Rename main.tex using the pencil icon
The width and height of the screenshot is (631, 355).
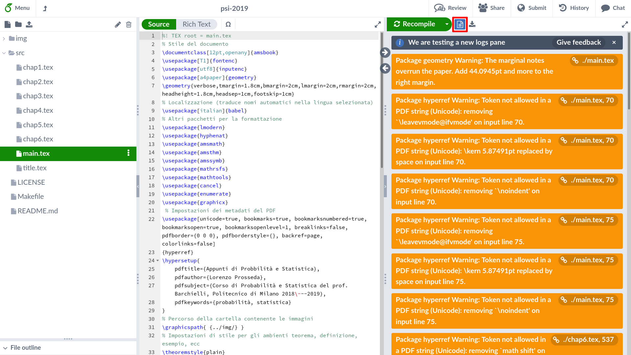[118, 24]
